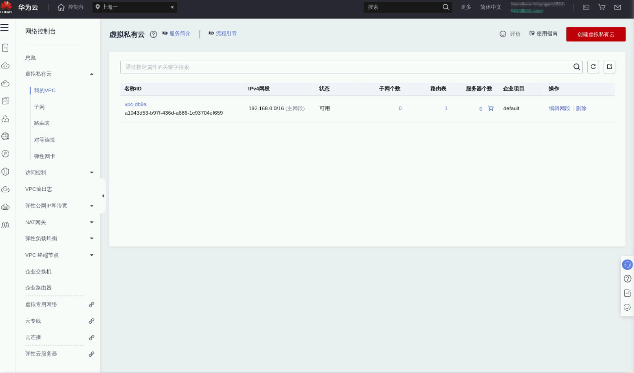Click the search icon in VPC filter box

pyautogui.click(x=577, y=67)
